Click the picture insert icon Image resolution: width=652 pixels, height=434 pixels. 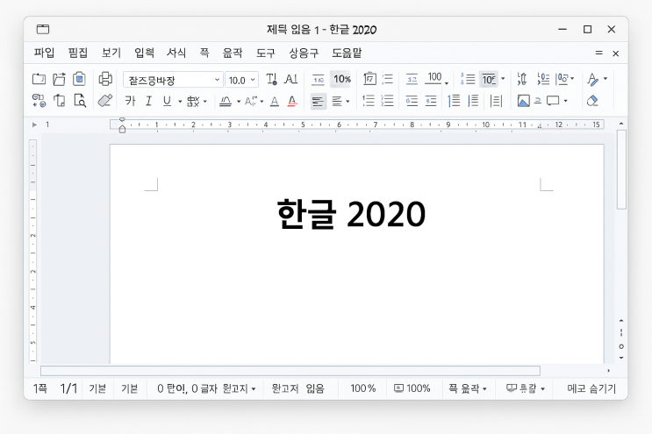[x=524, y=101]
